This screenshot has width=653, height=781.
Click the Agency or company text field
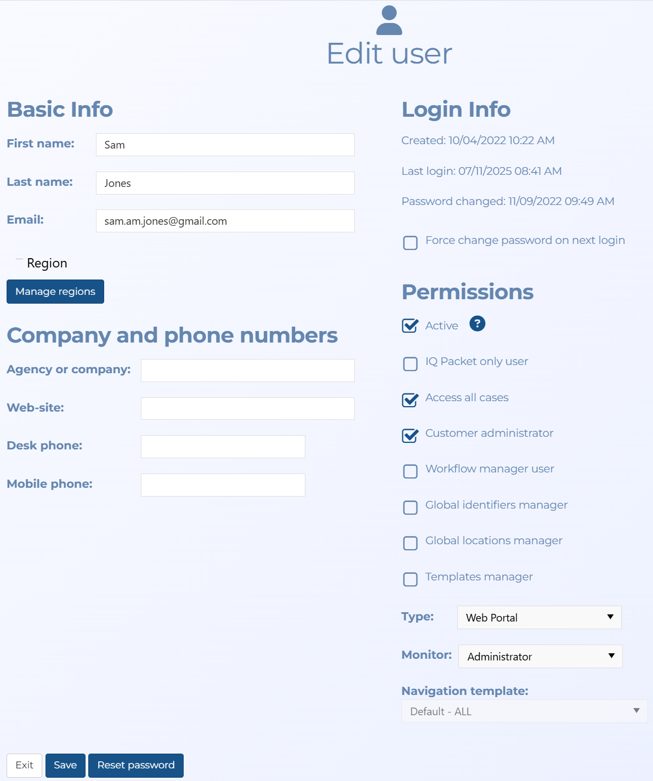(247, 370)
